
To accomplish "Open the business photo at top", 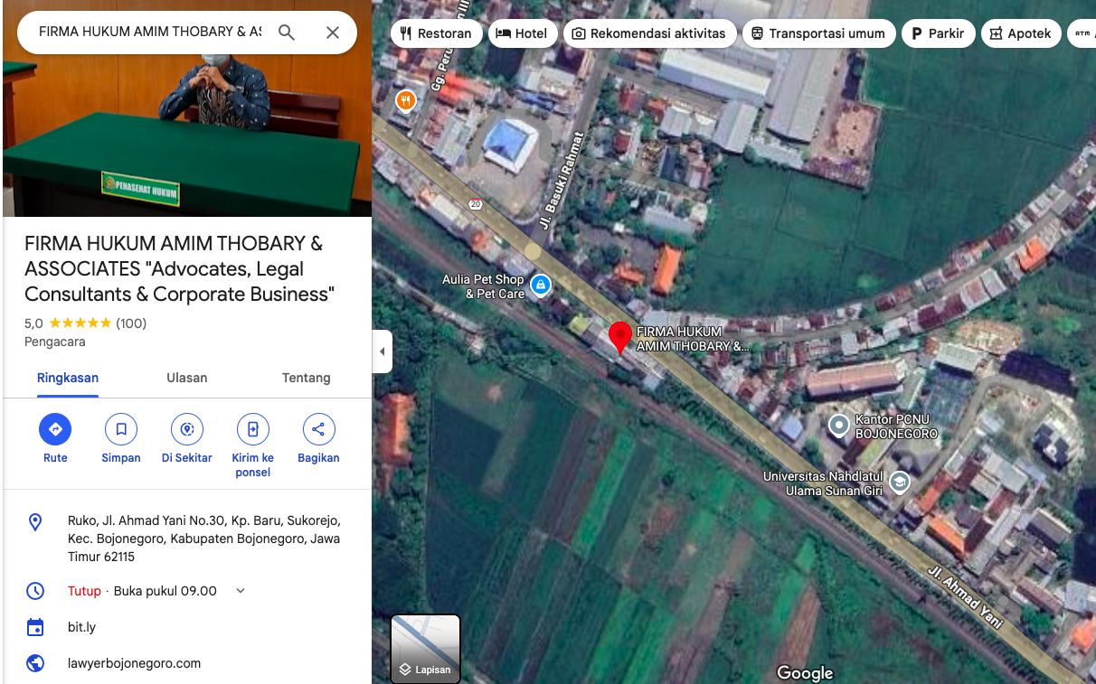I will pos(187,117).
